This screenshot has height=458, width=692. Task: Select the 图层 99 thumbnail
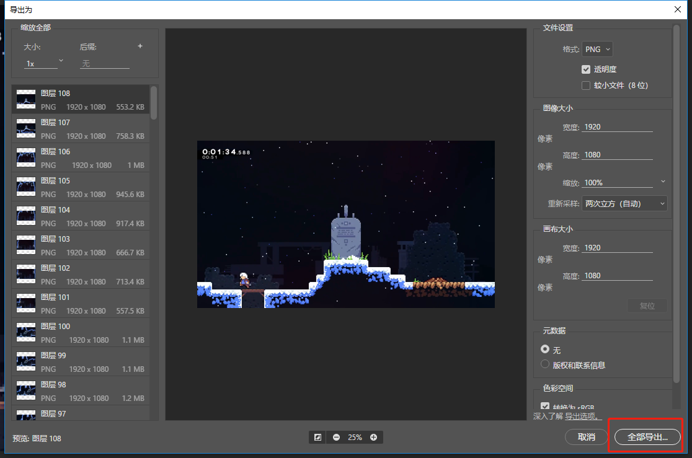tap(26, 361)
